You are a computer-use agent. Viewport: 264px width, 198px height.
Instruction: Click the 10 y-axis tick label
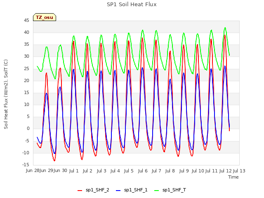pyautogui.click(x=26, y=104)
